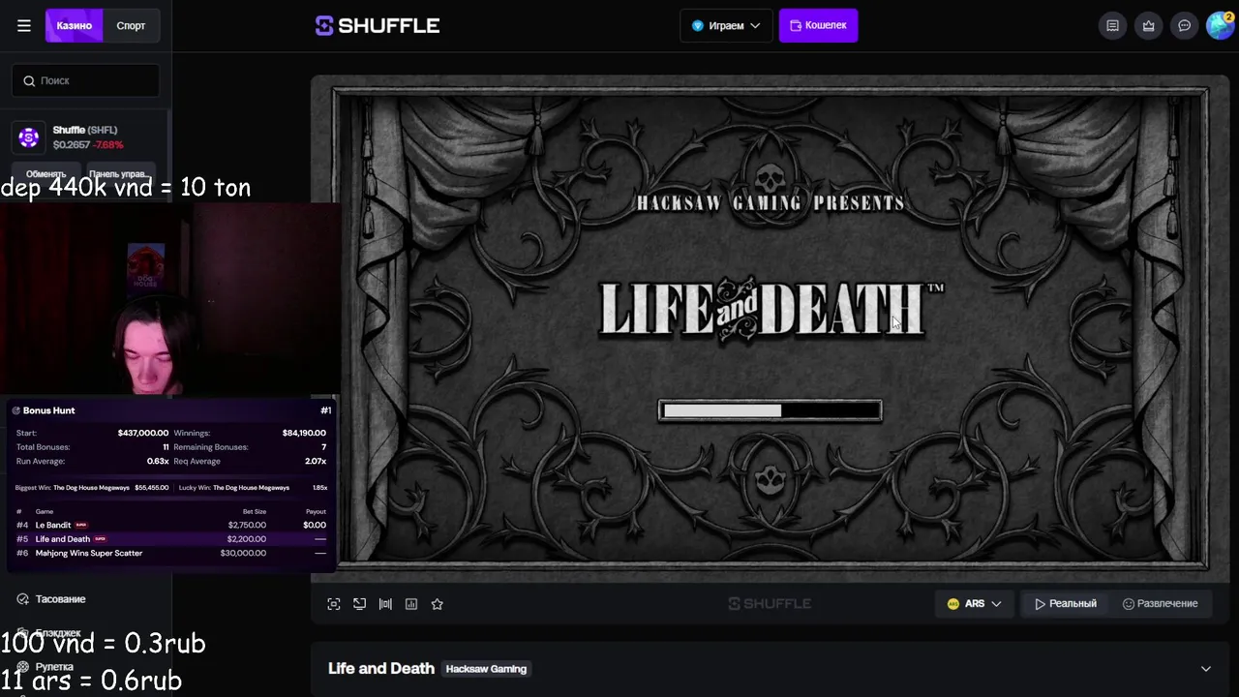Click the webcam overlay of the streamer
This screenshot has width=1239, height=697.
(x=169, y=300)
